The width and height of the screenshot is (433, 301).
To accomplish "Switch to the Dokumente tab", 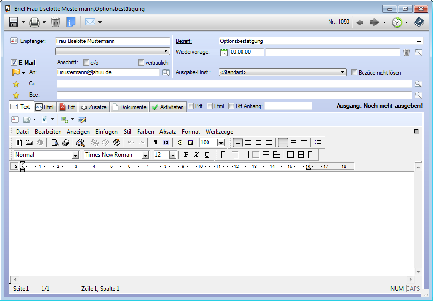I will 130,107.
